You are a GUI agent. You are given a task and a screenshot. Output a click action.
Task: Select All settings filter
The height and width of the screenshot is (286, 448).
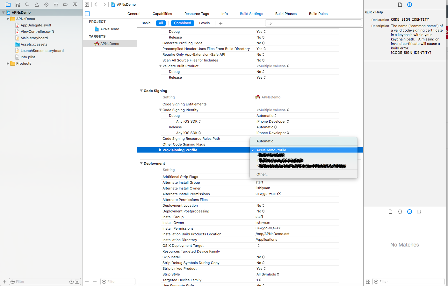(161, 23)
